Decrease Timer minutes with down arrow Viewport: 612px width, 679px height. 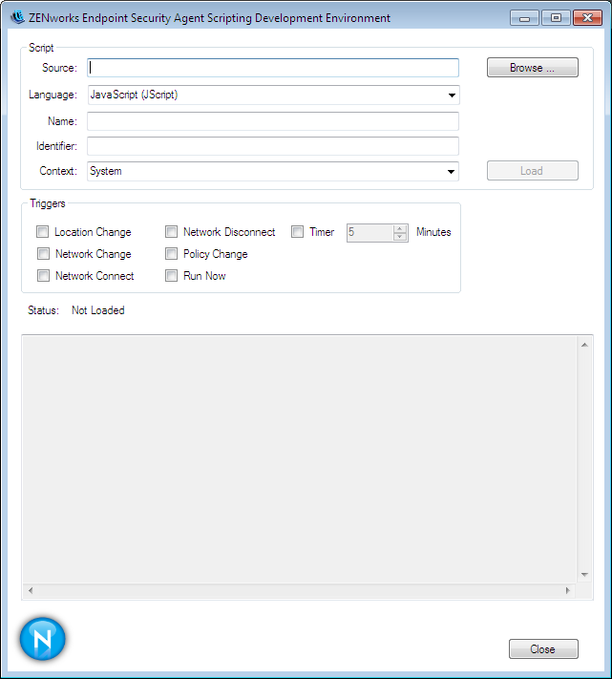[x=400, y=237]
